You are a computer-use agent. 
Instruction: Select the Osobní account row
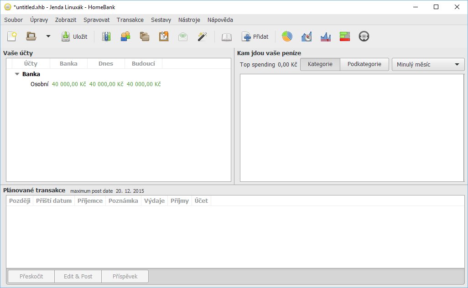[40, 84]
